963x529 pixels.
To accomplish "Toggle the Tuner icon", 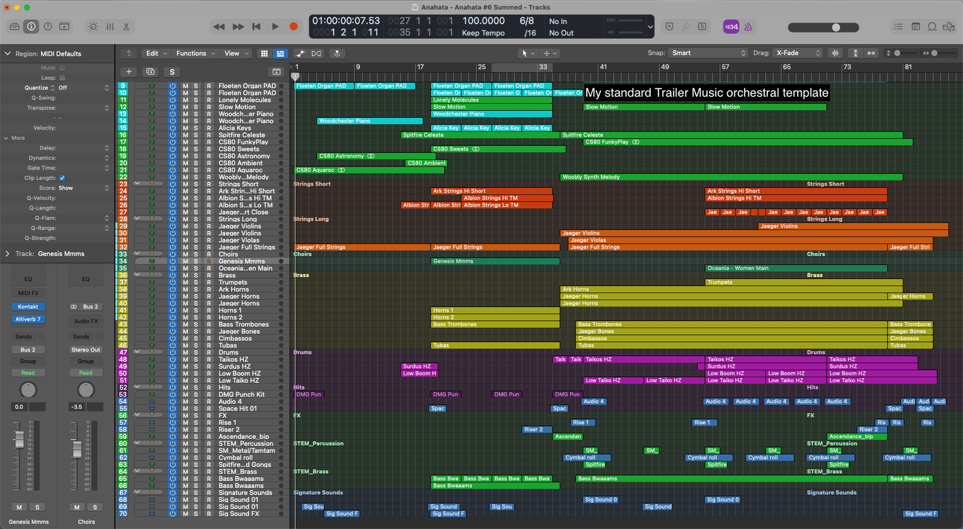I will (x=686, y=26).
